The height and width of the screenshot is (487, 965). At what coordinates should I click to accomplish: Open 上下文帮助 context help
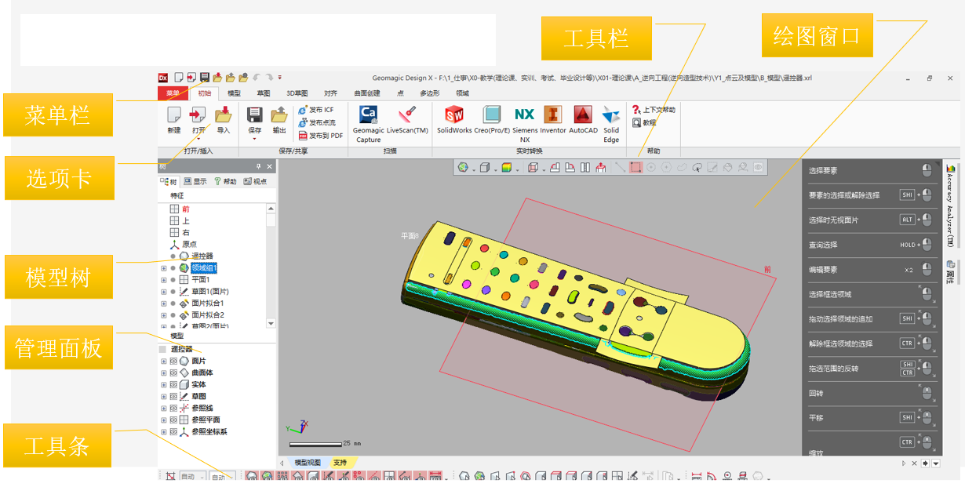pos(654,110)
